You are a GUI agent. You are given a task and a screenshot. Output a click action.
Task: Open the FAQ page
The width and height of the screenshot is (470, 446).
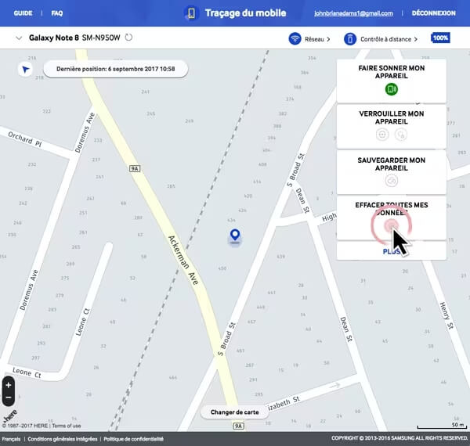(x=57, y=13)
